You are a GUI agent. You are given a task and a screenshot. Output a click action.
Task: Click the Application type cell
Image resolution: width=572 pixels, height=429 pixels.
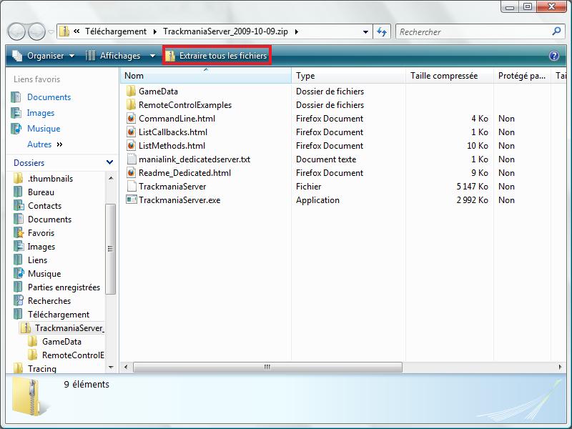pyautogui.click(x=317, y=200)
